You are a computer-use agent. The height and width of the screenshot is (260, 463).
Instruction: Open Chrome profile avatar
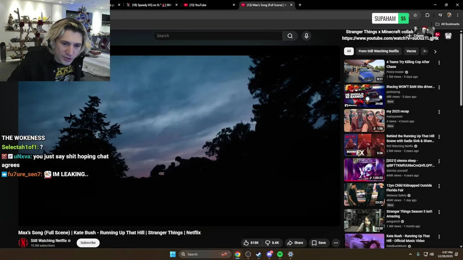click(x=449, y=15)
